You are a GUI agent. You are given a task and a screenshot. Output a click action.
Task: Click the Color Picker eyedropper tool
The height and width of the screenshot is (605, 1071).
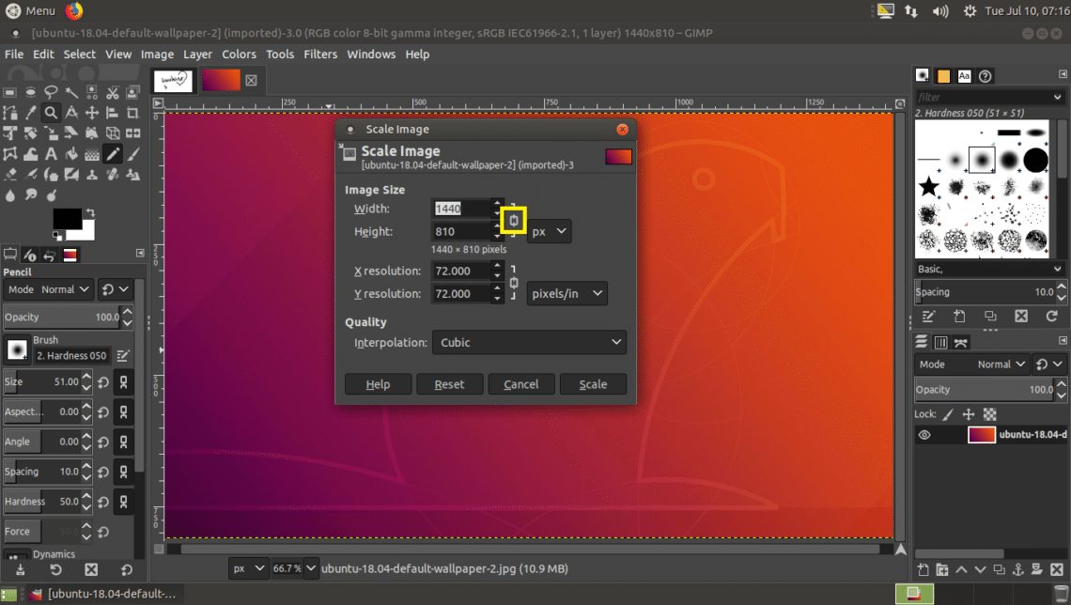click(30, 113)
